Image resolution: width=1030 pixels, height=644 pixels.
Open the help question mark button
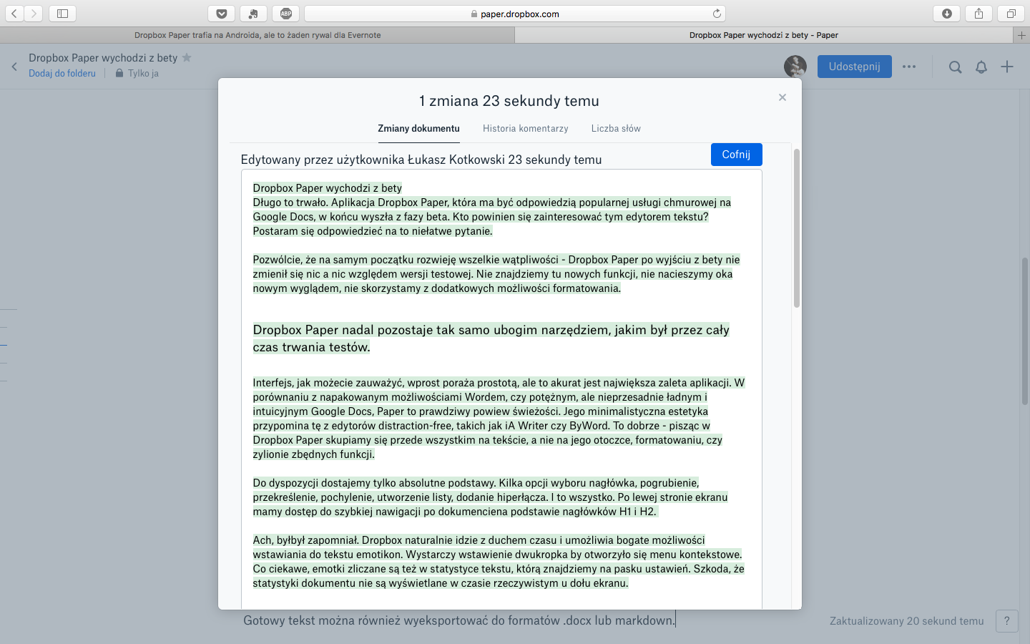tap(1007, 621)
